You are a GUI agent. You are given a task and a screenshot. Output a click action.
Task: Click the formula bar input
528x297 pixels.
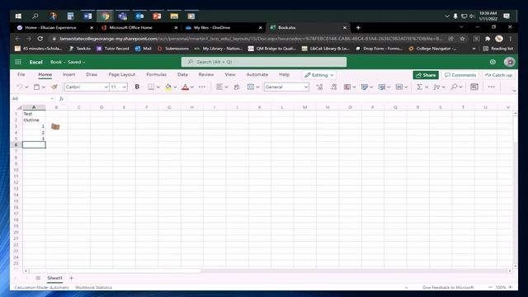click(291, 99)
